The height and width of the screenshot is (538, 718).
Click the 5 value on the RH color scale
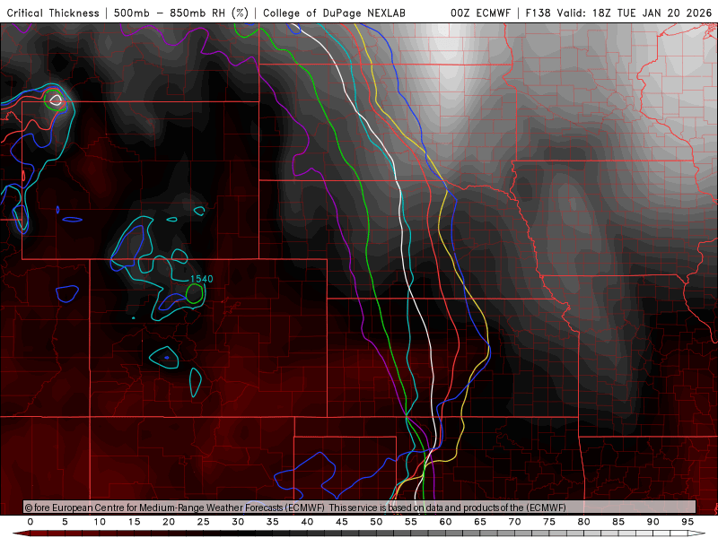click(x=65, y=522)
